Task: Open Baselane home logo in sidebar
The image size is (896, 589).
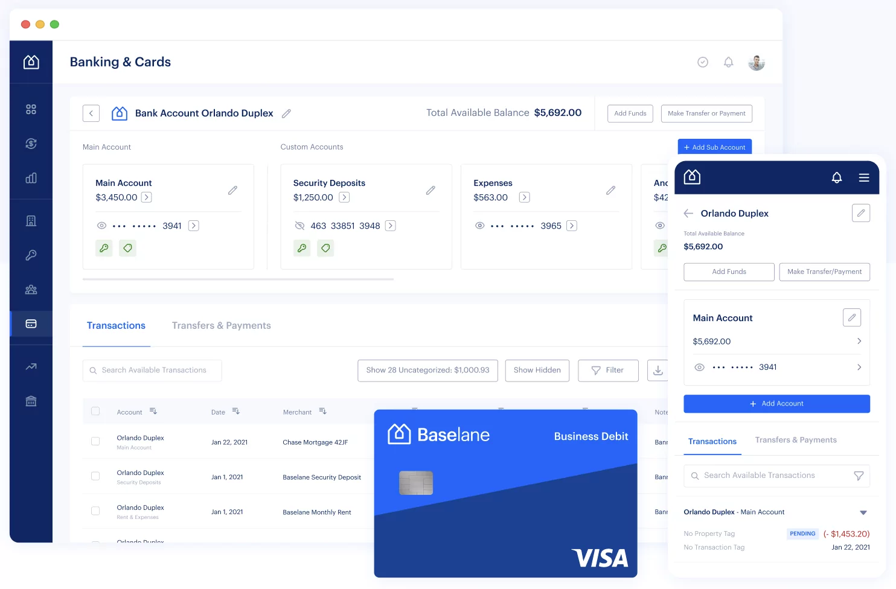Action: click(31, 62)
